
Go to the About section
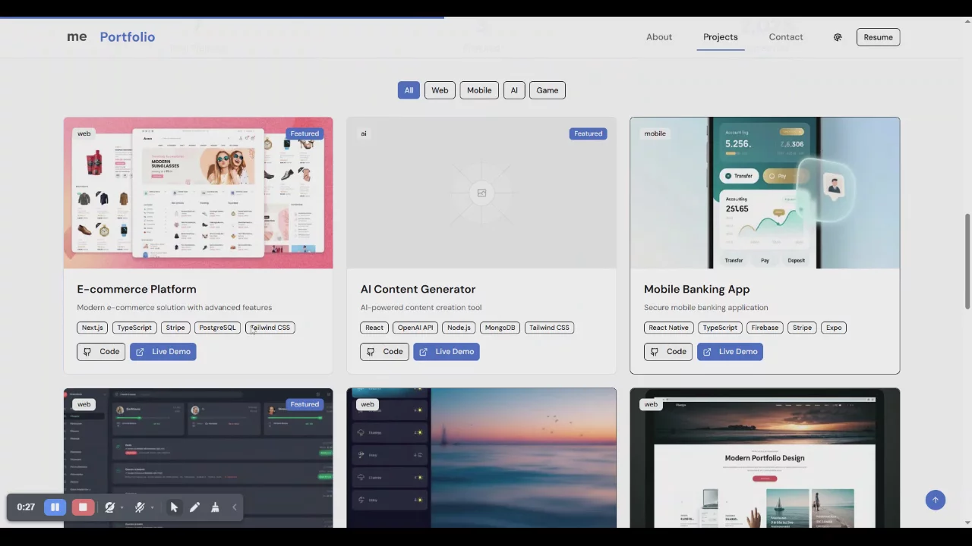pyautogui.click(x=658, y=37)
